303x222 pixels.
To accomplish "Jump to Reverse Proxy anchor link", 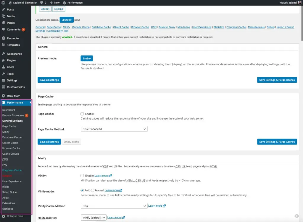I will point(167,27).
